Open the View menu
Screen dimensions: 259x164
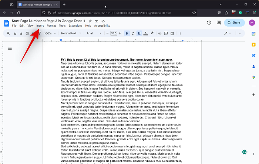coord(30,26)
